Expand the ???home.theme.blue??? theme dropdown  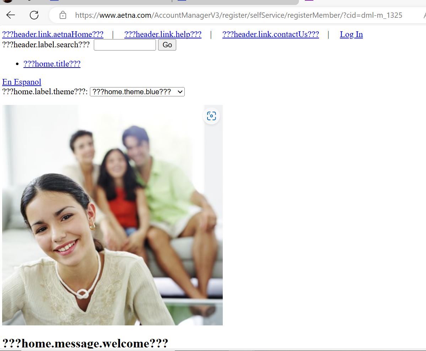tap(137, 92)
